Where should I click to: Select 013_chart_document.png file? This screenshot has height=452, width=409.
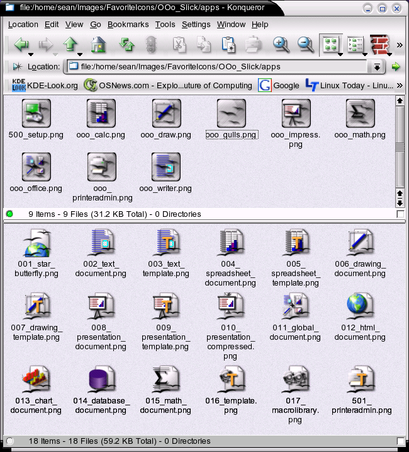point(36,390)
